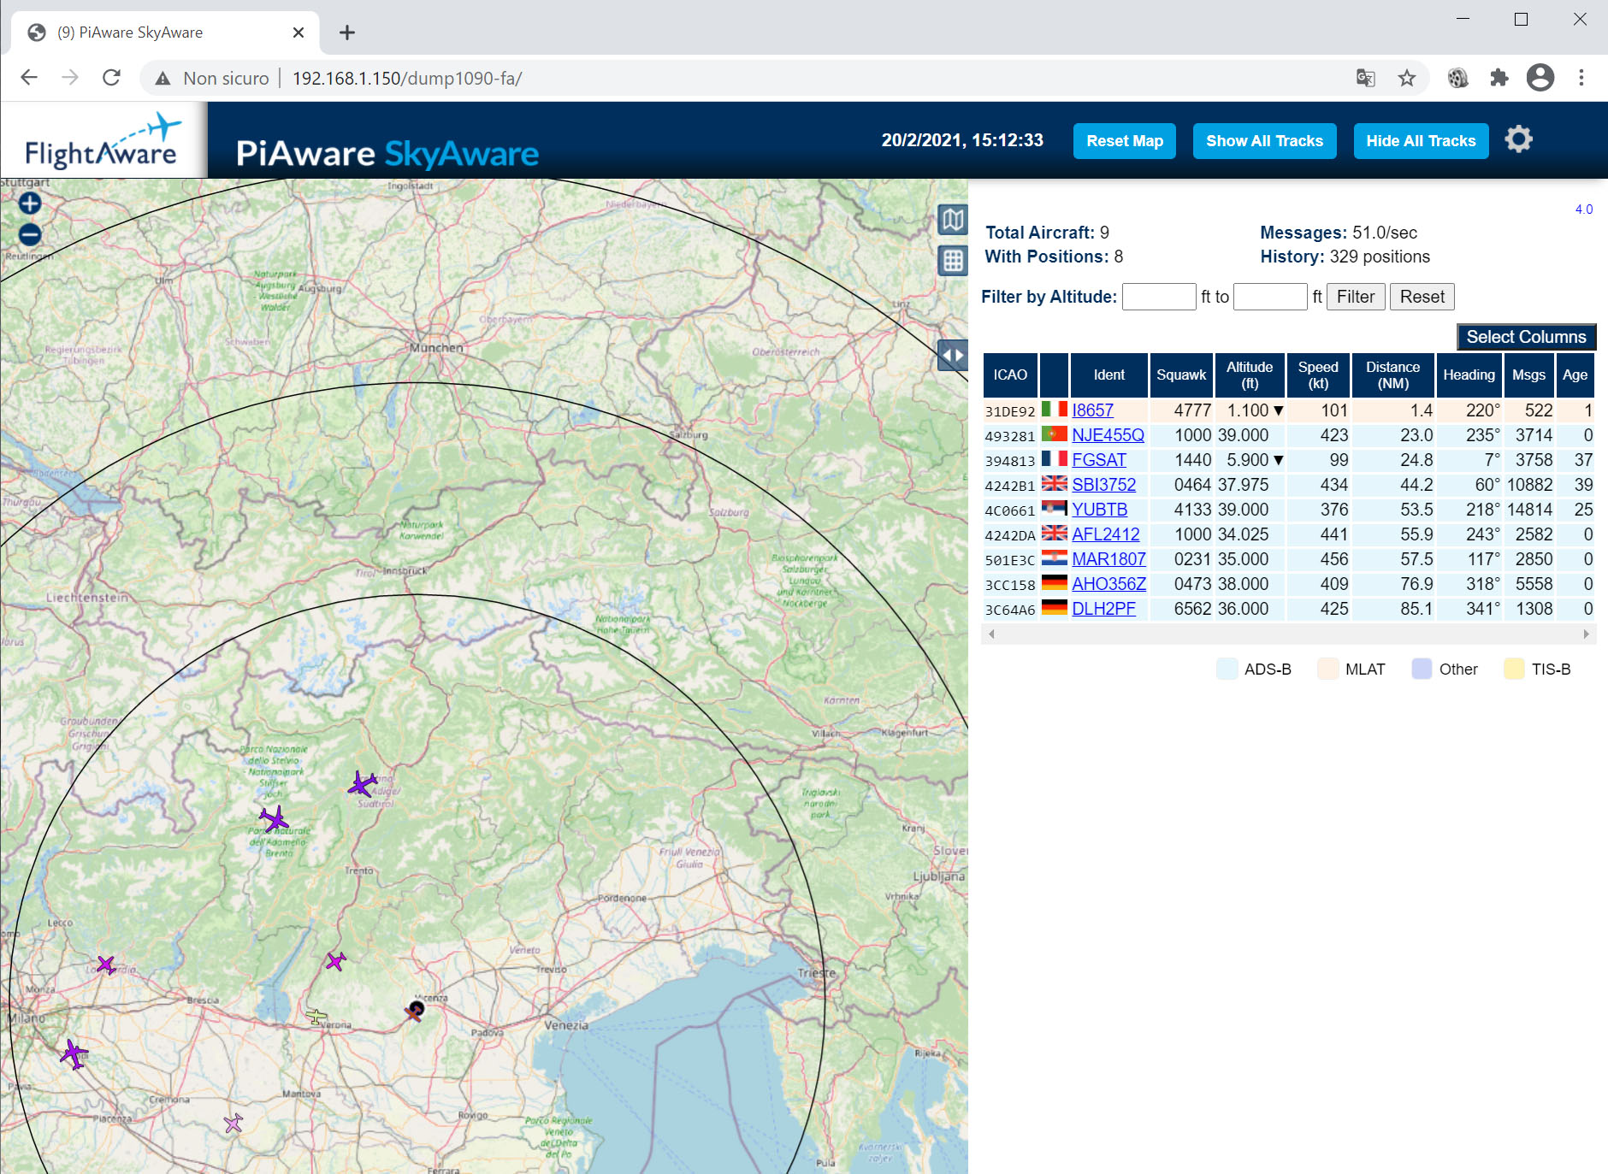
Task: Open the I8657 flight link
Action: pyautogui.click(x=1092, y=410)
